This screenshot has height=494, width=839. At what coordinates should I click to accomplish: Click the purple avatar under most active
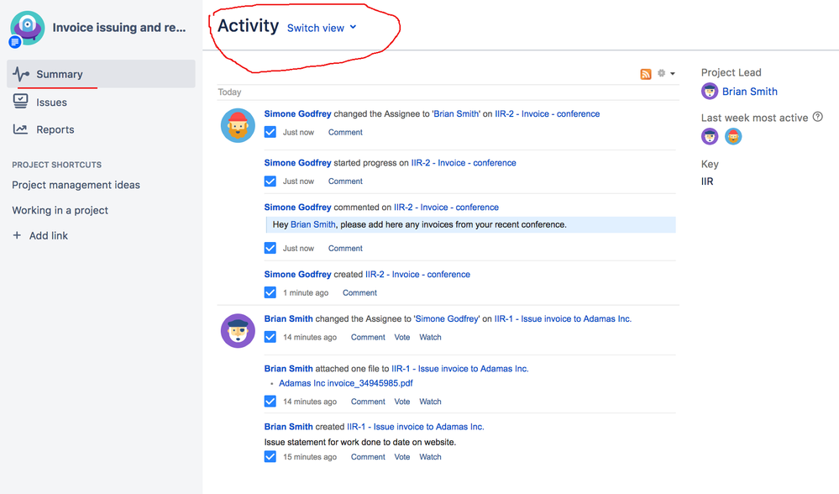click(x=710, y=136)
